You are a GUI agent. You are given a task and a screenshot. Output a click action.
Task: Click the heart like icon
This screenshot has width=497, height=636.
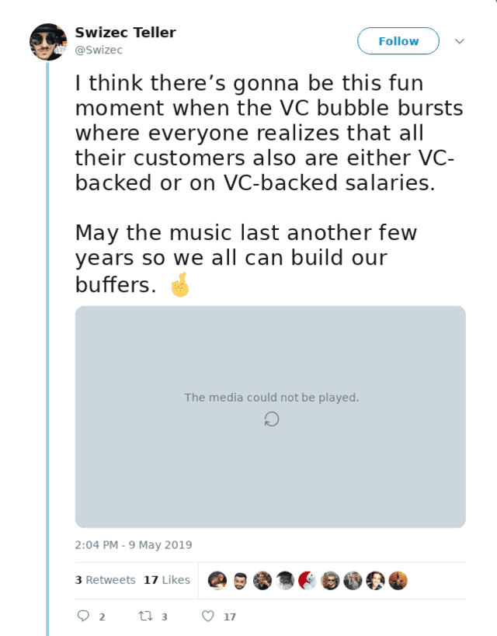(x=207, y=616)
